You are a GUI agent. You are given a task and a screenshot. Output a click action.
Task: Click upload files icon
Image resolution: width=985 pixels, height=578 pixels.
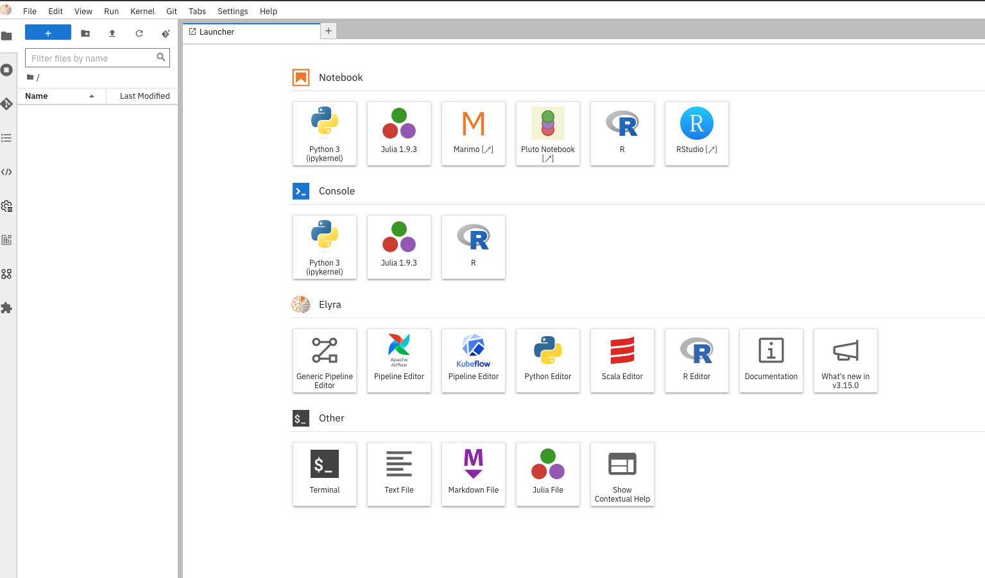[112, 33]
